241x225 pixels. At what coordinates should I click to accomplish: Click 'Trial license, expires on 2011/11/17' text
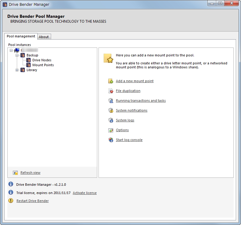click(x=43, y=193)
